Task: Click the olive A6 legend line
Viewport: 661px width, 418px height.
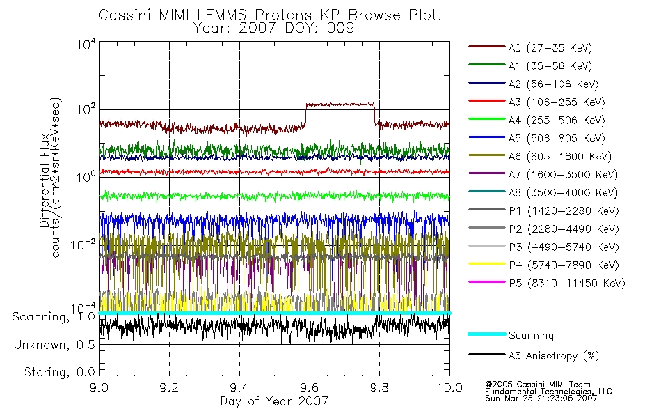Action: click(x=487, y=155)
